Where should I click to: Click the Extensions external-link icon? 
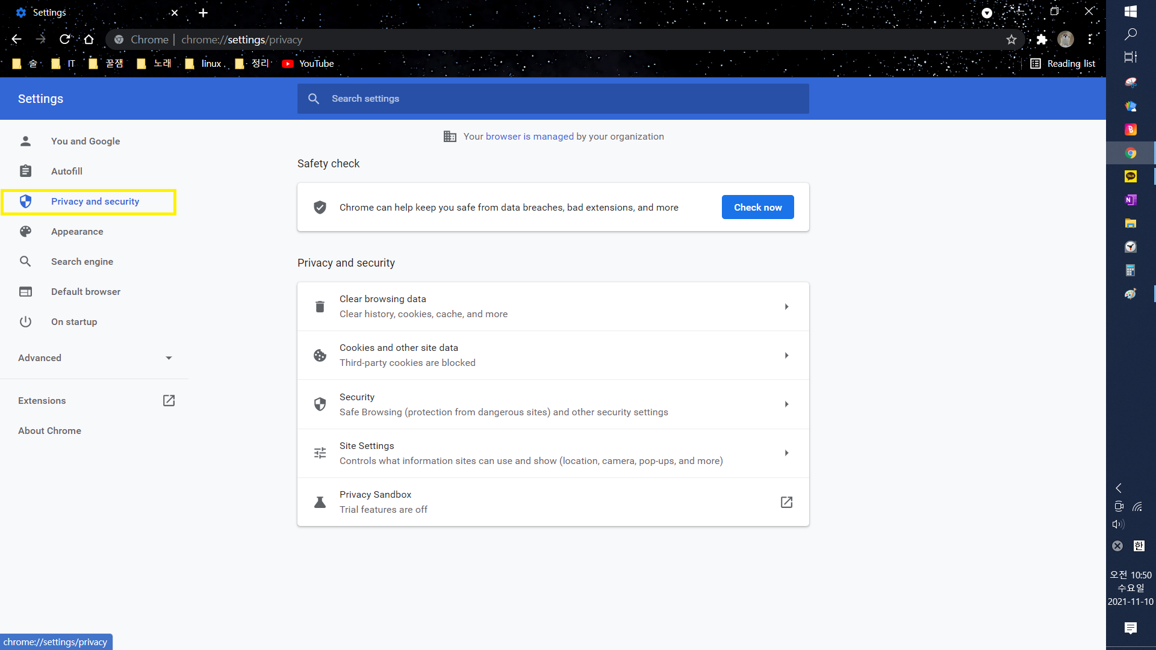point(169,401)
